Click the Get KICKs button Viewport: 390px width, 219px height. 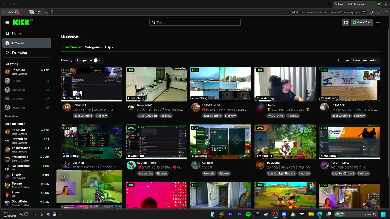coord(362,22)
